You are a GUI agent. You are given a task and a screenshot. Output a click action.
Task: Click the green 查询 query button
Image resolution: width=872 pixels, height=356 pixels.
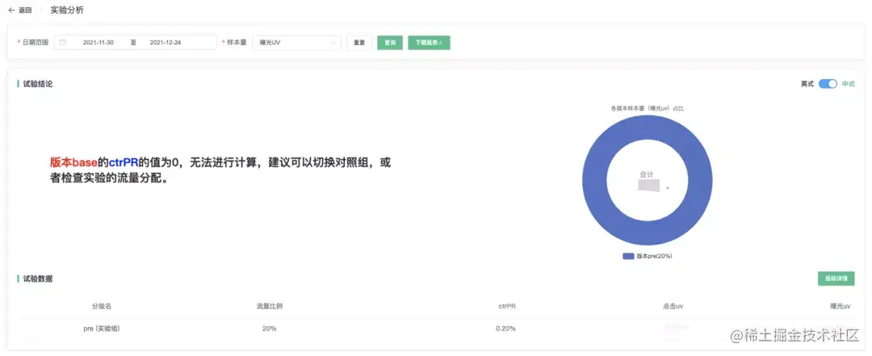pos(390,42)
